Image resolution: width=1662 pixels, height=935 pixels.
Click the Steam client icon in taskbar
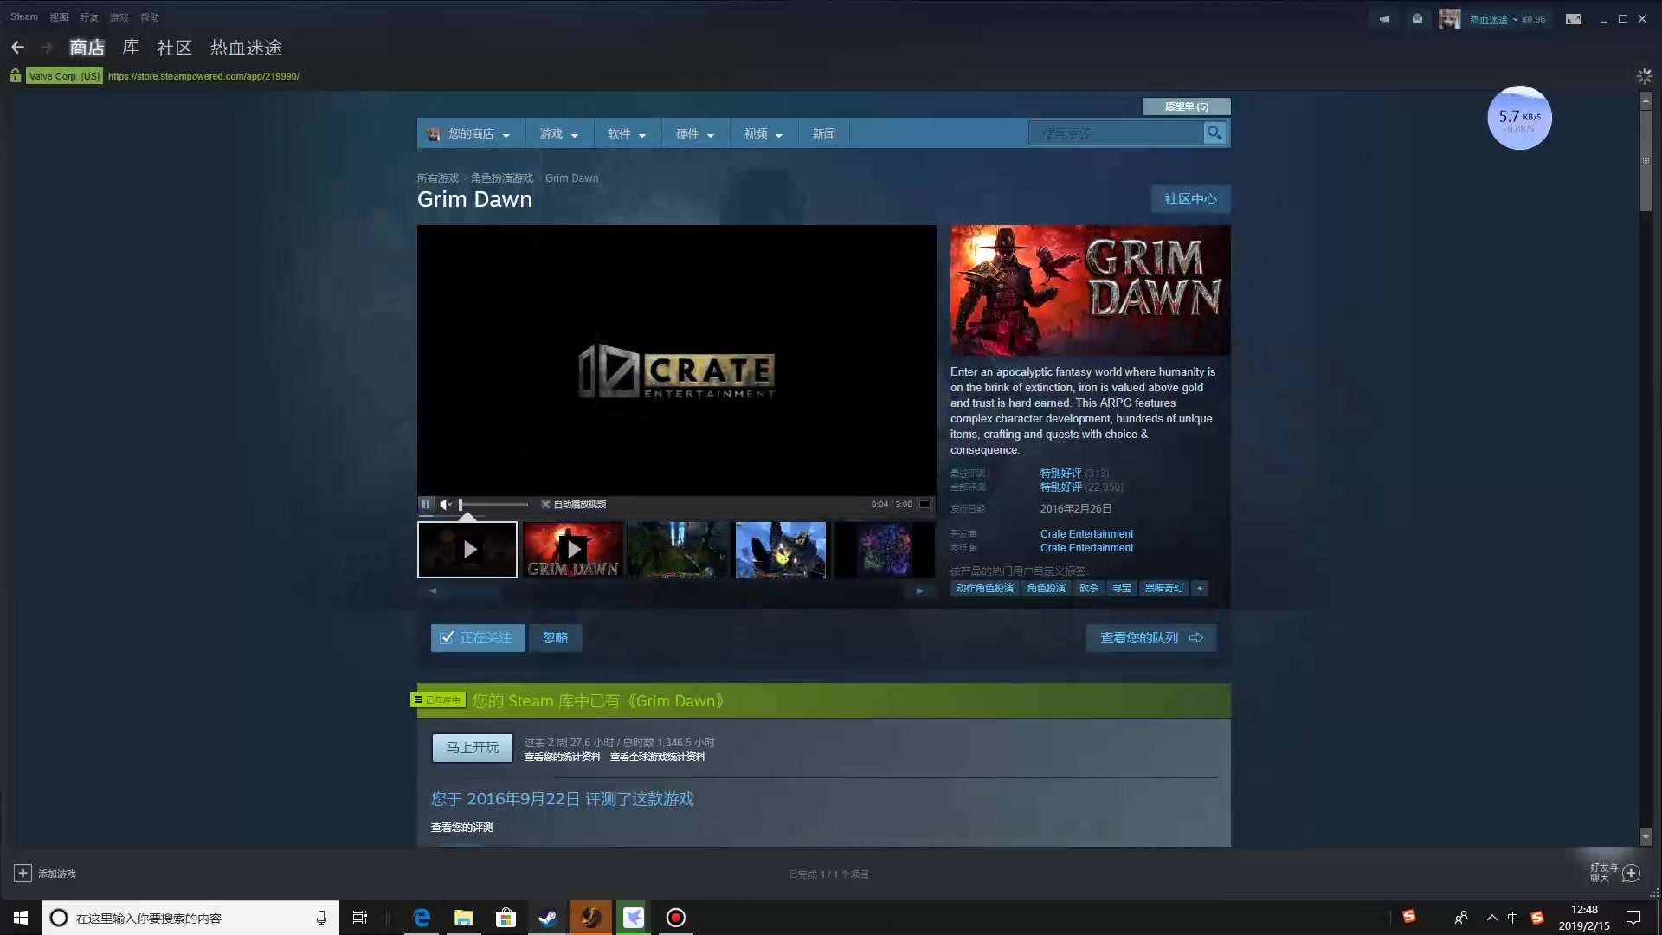pos(548,917)
